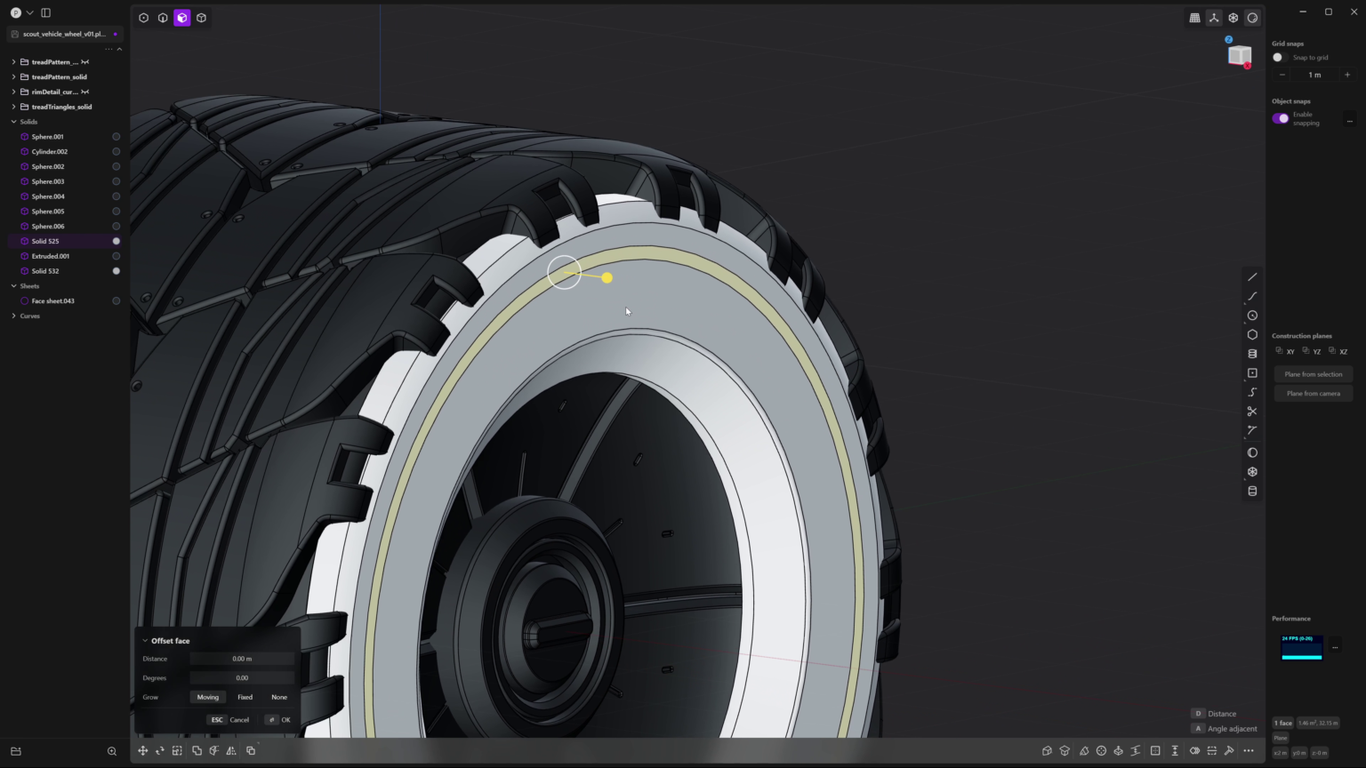Toggle visibility dot for Sphere.004
This screenshot has height=768, width=1366.
[116, 196]
